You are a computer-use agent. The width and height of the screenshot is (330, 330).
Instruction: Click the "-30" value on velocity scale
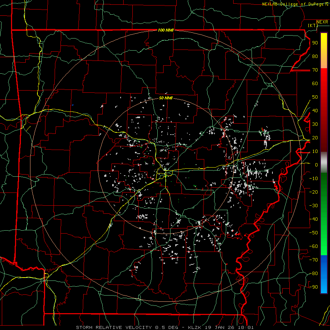313,206
